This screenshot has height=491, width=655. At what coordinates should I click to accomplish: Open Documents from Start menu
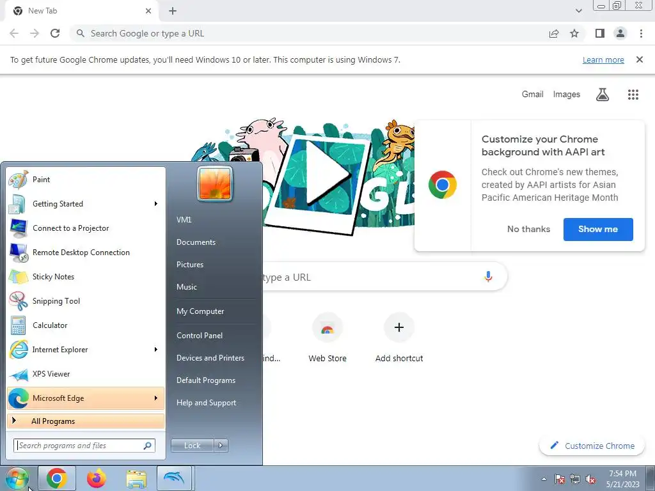coord(196,242)
